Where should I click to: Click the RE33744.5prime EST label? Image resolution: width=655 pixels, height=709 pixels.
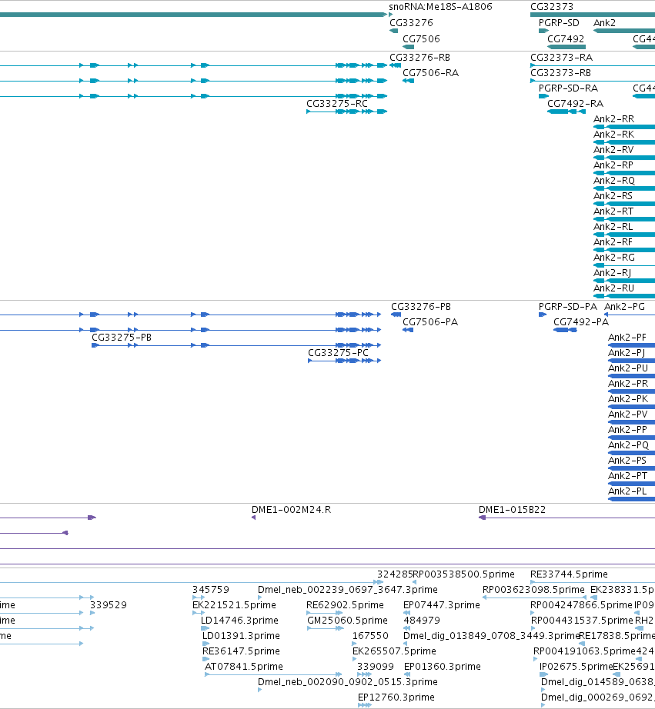tap(569, 574)
